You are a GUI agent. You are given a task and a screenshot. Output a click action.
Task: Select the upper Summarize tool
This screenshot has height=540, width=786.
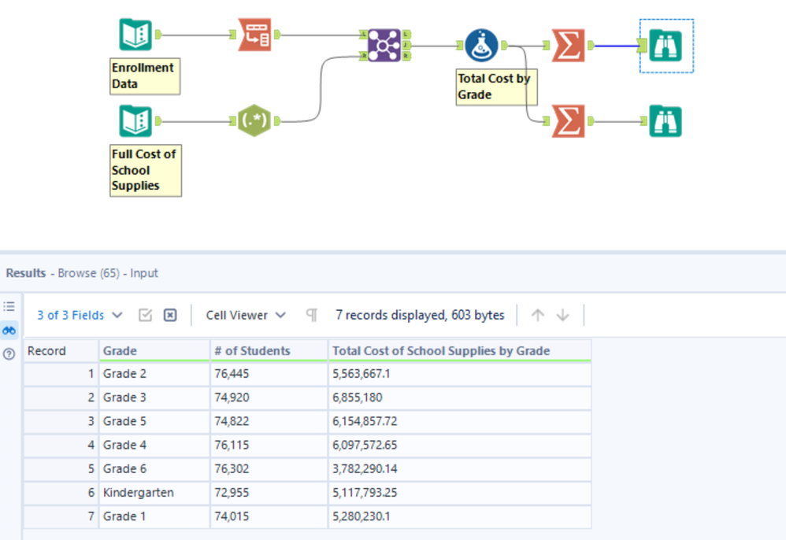coord(568,46)
